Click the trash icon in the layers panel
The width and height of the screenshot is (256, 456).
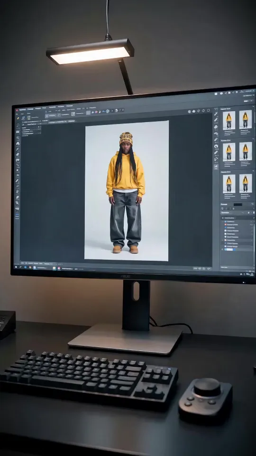click(x=254, y=213)
